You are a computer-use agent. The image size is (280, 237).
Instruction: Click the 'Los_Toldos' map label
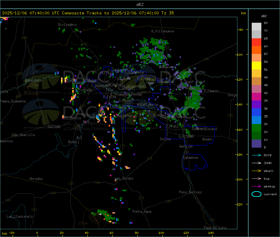(x=124, y=178)
